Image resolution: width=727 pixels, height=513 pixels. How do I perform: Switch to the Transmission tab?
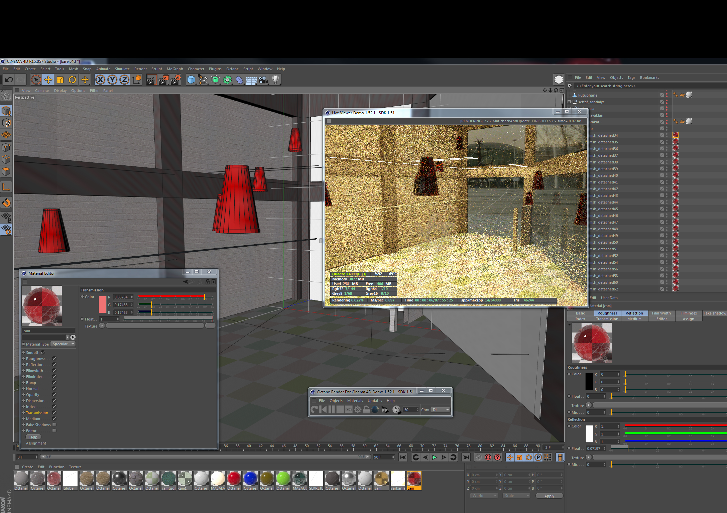(x=607, y=319)
